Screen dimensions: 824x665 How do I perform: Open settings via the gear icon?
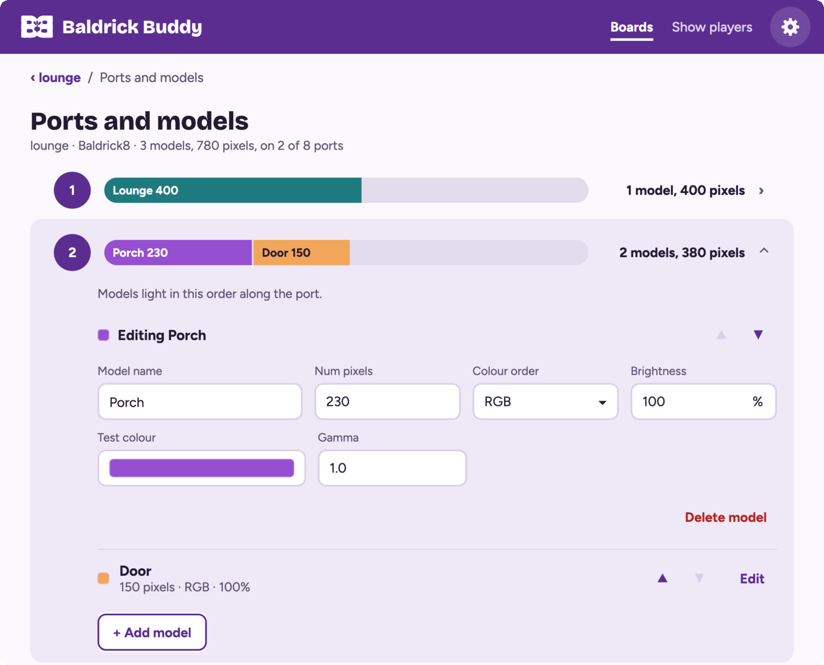[x=790, y=27]
